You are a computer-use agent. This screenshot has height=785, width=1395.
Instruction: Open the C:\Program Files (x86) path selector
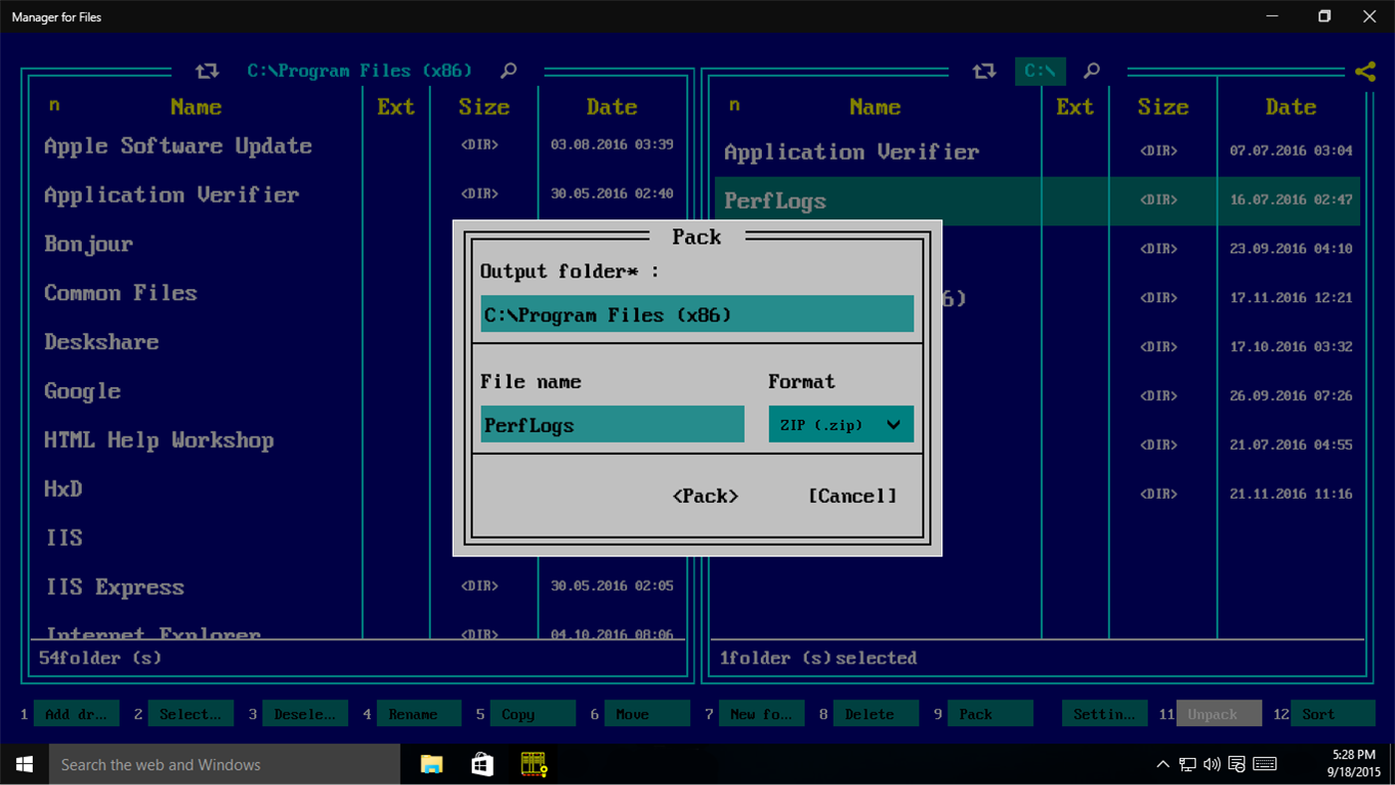click(359, 71)
